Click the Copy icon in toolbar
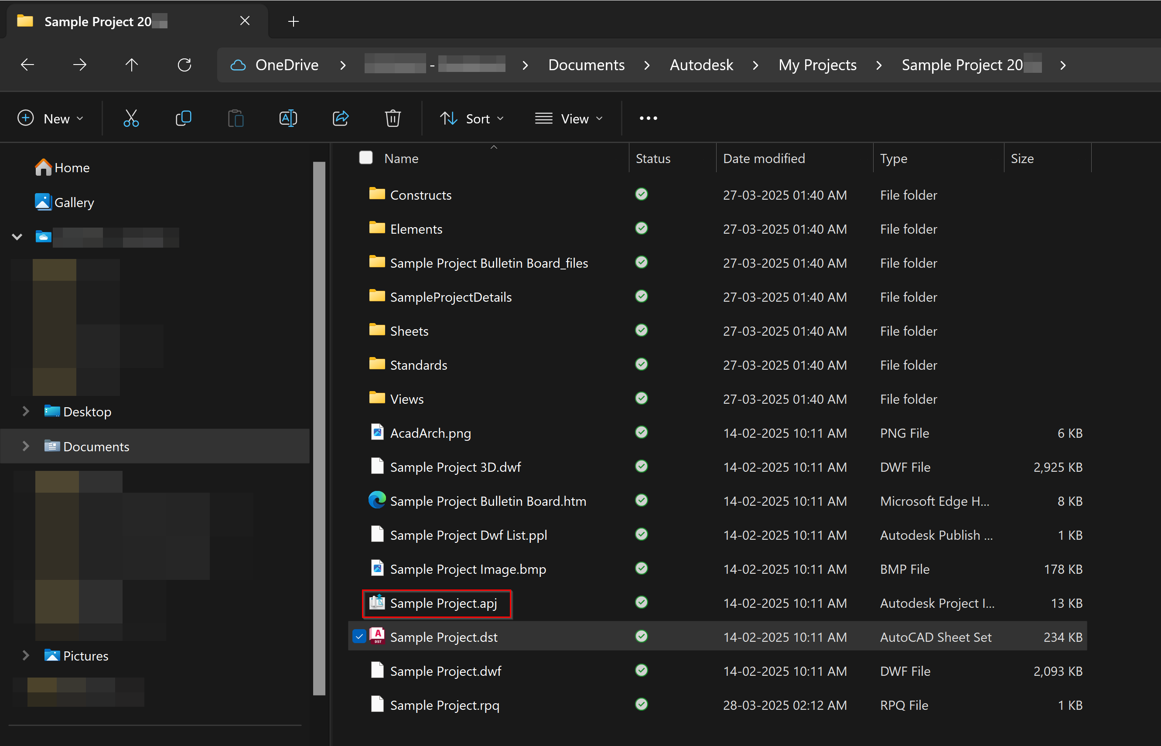This screenshot has height=746, width=1161. tap(183, 118)
